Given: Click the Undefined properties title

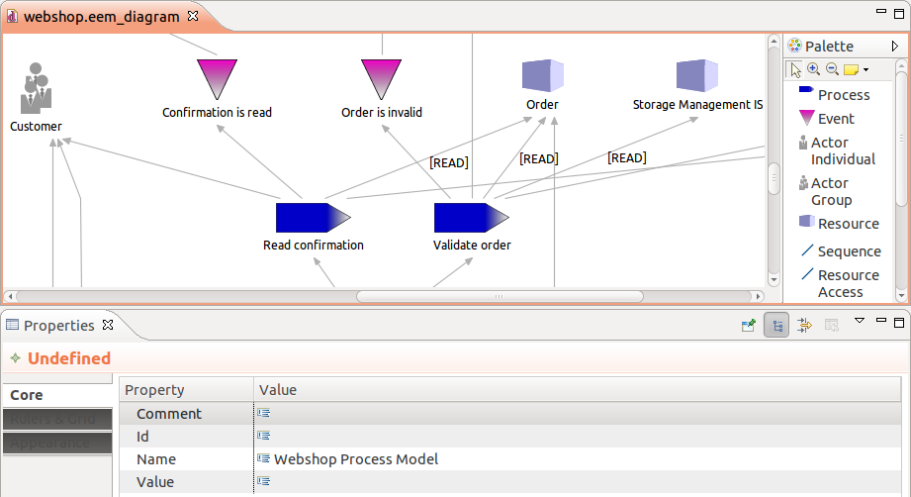Looking at the screenshot, I should 69,358.
